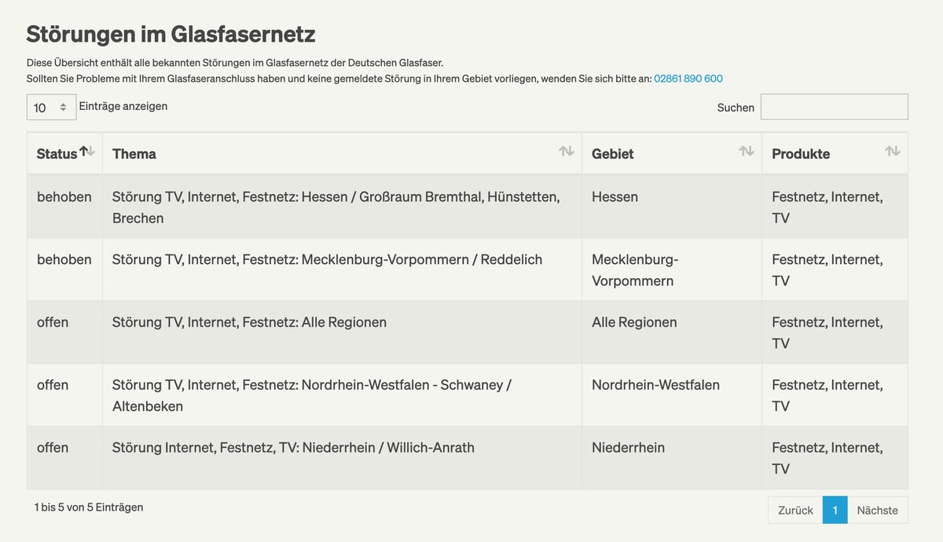This screenshot has width=943, height=542.
Task: Focus the Suchen search field
Action: [834, 107]
